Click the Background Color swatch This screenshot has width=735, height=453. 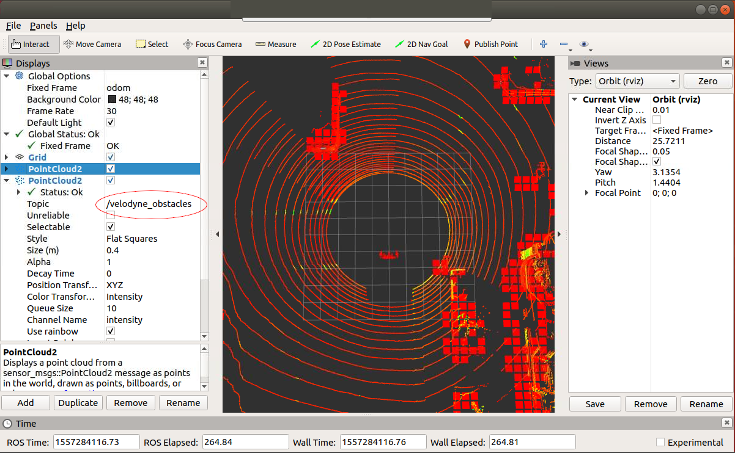click(x=112, y=99)
